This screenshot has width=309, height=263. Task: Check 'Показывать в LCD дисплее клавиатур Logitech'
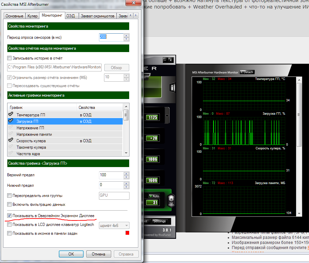coord(9,225)
